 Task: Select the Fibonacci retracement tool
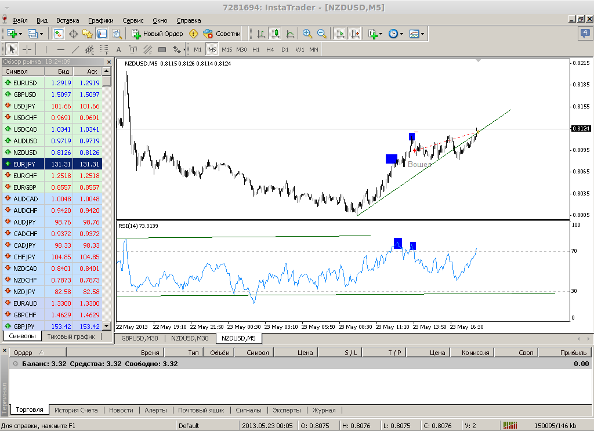[104, 49]
